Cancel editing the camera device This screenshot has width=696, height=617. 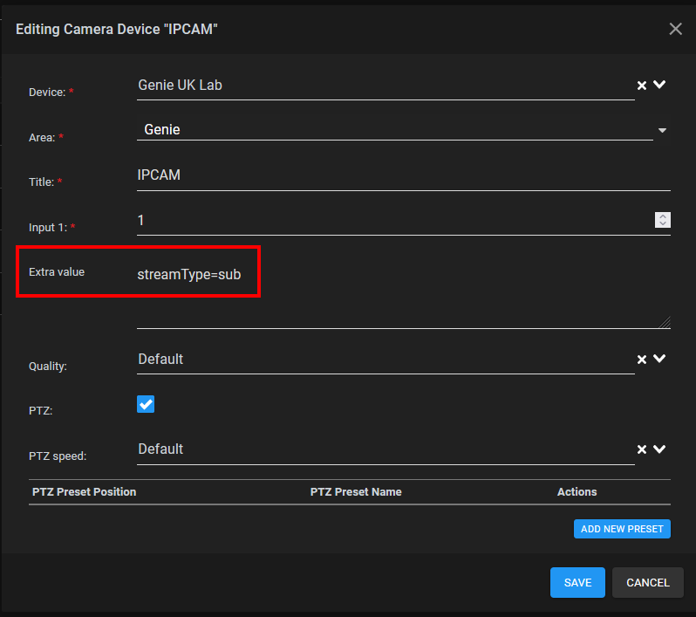tap(648, 582)
